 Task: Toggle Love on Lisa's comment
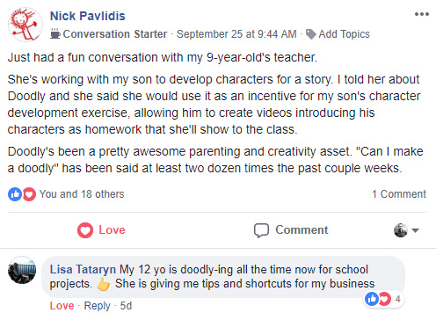pos(62,306)
